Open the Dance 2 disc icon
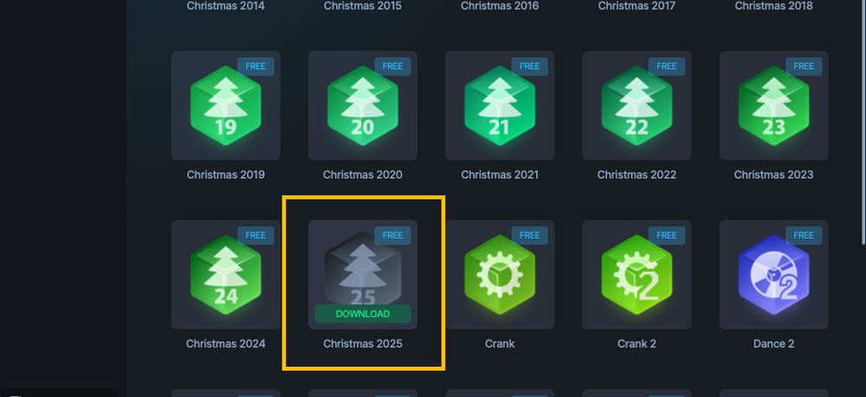 point(773,275)
